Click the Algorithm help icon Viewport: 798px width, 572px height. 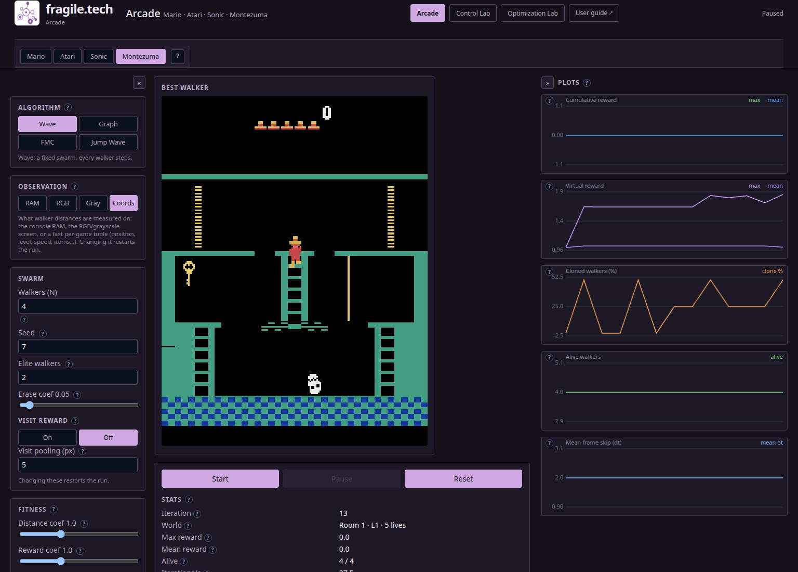(68, 108)
